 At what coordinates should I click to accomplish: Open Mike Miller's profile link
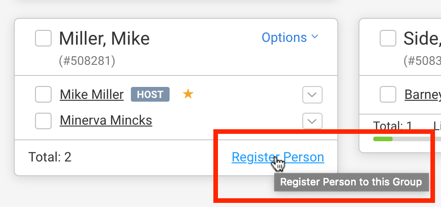point(92,95)
